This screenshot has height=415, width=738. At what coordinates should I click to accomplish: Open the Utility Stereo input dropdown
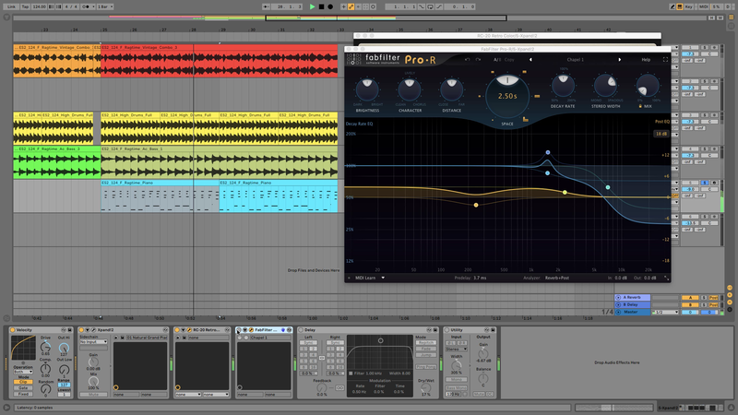click(456, 350)
